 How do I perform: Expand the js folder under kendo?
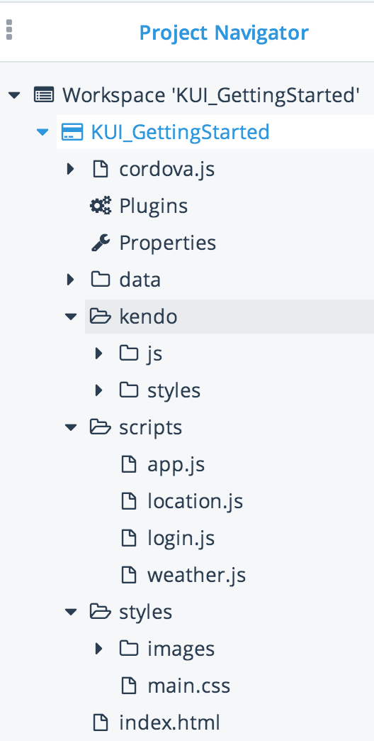99,353
